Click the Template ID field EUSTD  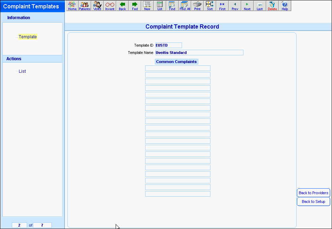coord(168,45)
